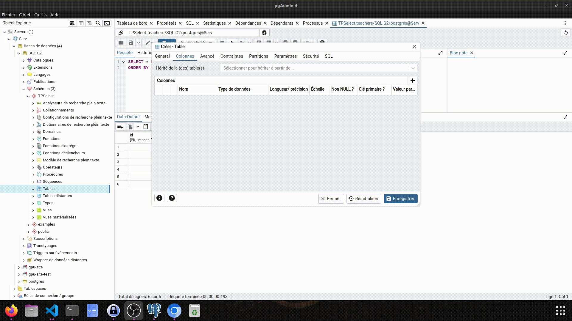The width and height of the screenshot is (572, 321).
Task: Open the Partitions tab in the dialog
Action: point(258,56)
